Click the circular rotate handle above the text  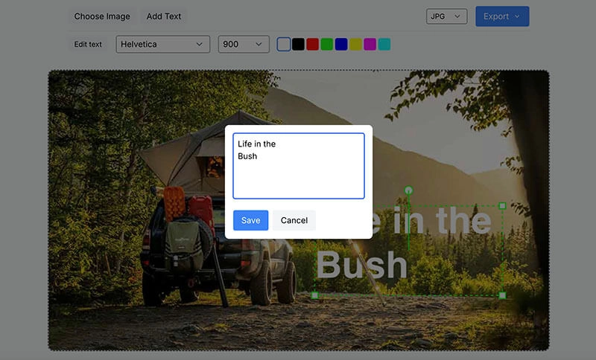408,191
